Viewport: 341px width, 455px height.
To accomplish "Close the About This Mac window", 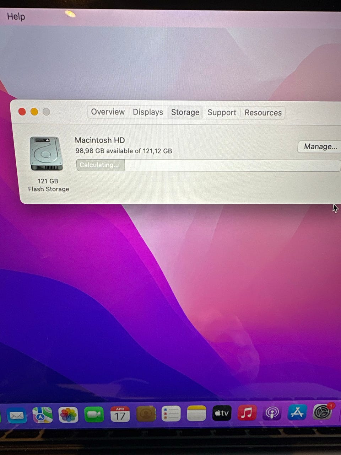I will (x=22, y=112).
